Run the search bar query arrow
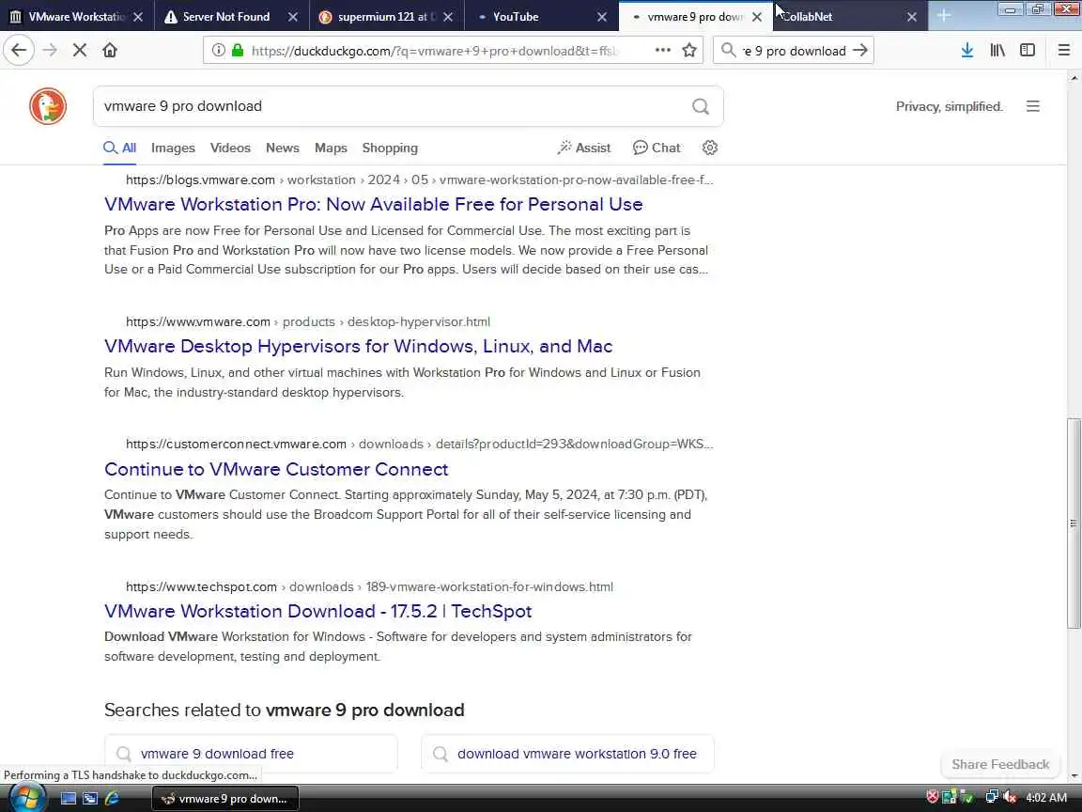The image size is (1082, 812). coord(859,50)
